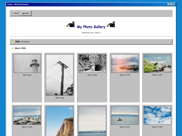Screen dimensions: 182x136
Task: Open the sunset coast photo March-11.JPG
Action: (125, 63)
